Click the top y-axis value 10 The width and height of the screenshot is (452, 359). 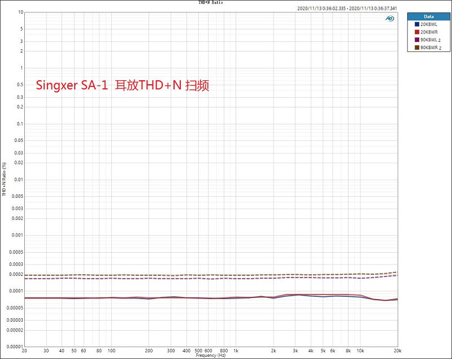[x=20, y=12]
